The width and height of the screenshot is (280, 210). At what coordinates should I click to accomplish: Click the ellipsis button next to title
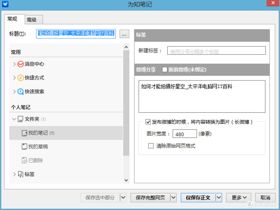124,34
